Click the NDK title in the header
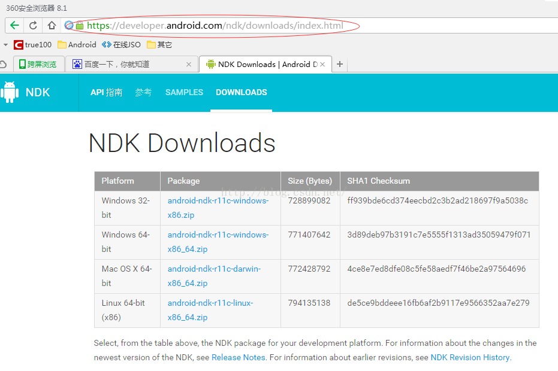The height and width of the screenshot is (371, 558). (38, 92)
